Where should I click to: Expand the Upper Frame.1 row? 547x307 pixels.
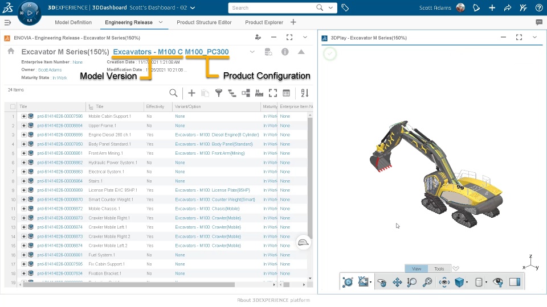point(24,125)
